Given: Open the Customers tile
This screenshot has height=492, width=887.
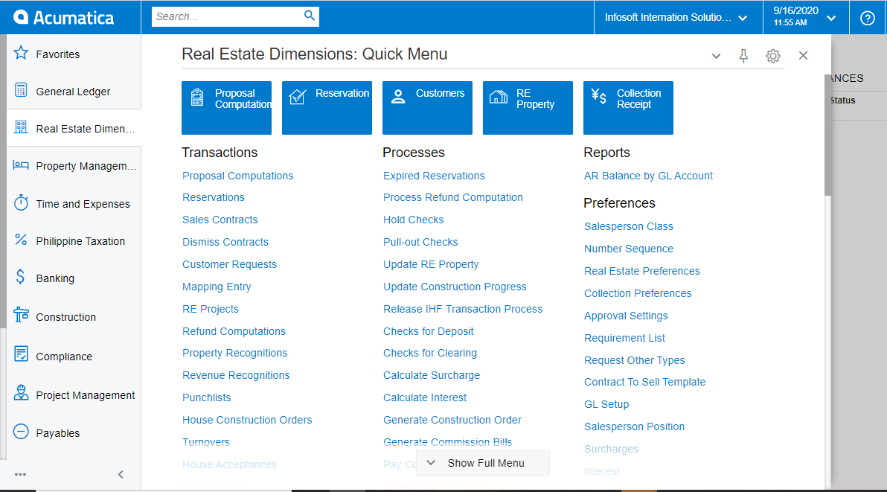Looking at the screenshot, I should (x=427, y=107).
